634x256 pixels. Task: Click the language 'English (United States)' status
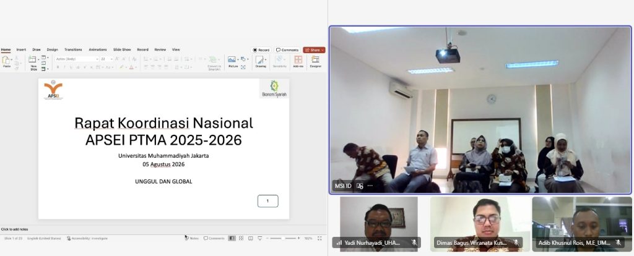(x=44, y=238)
